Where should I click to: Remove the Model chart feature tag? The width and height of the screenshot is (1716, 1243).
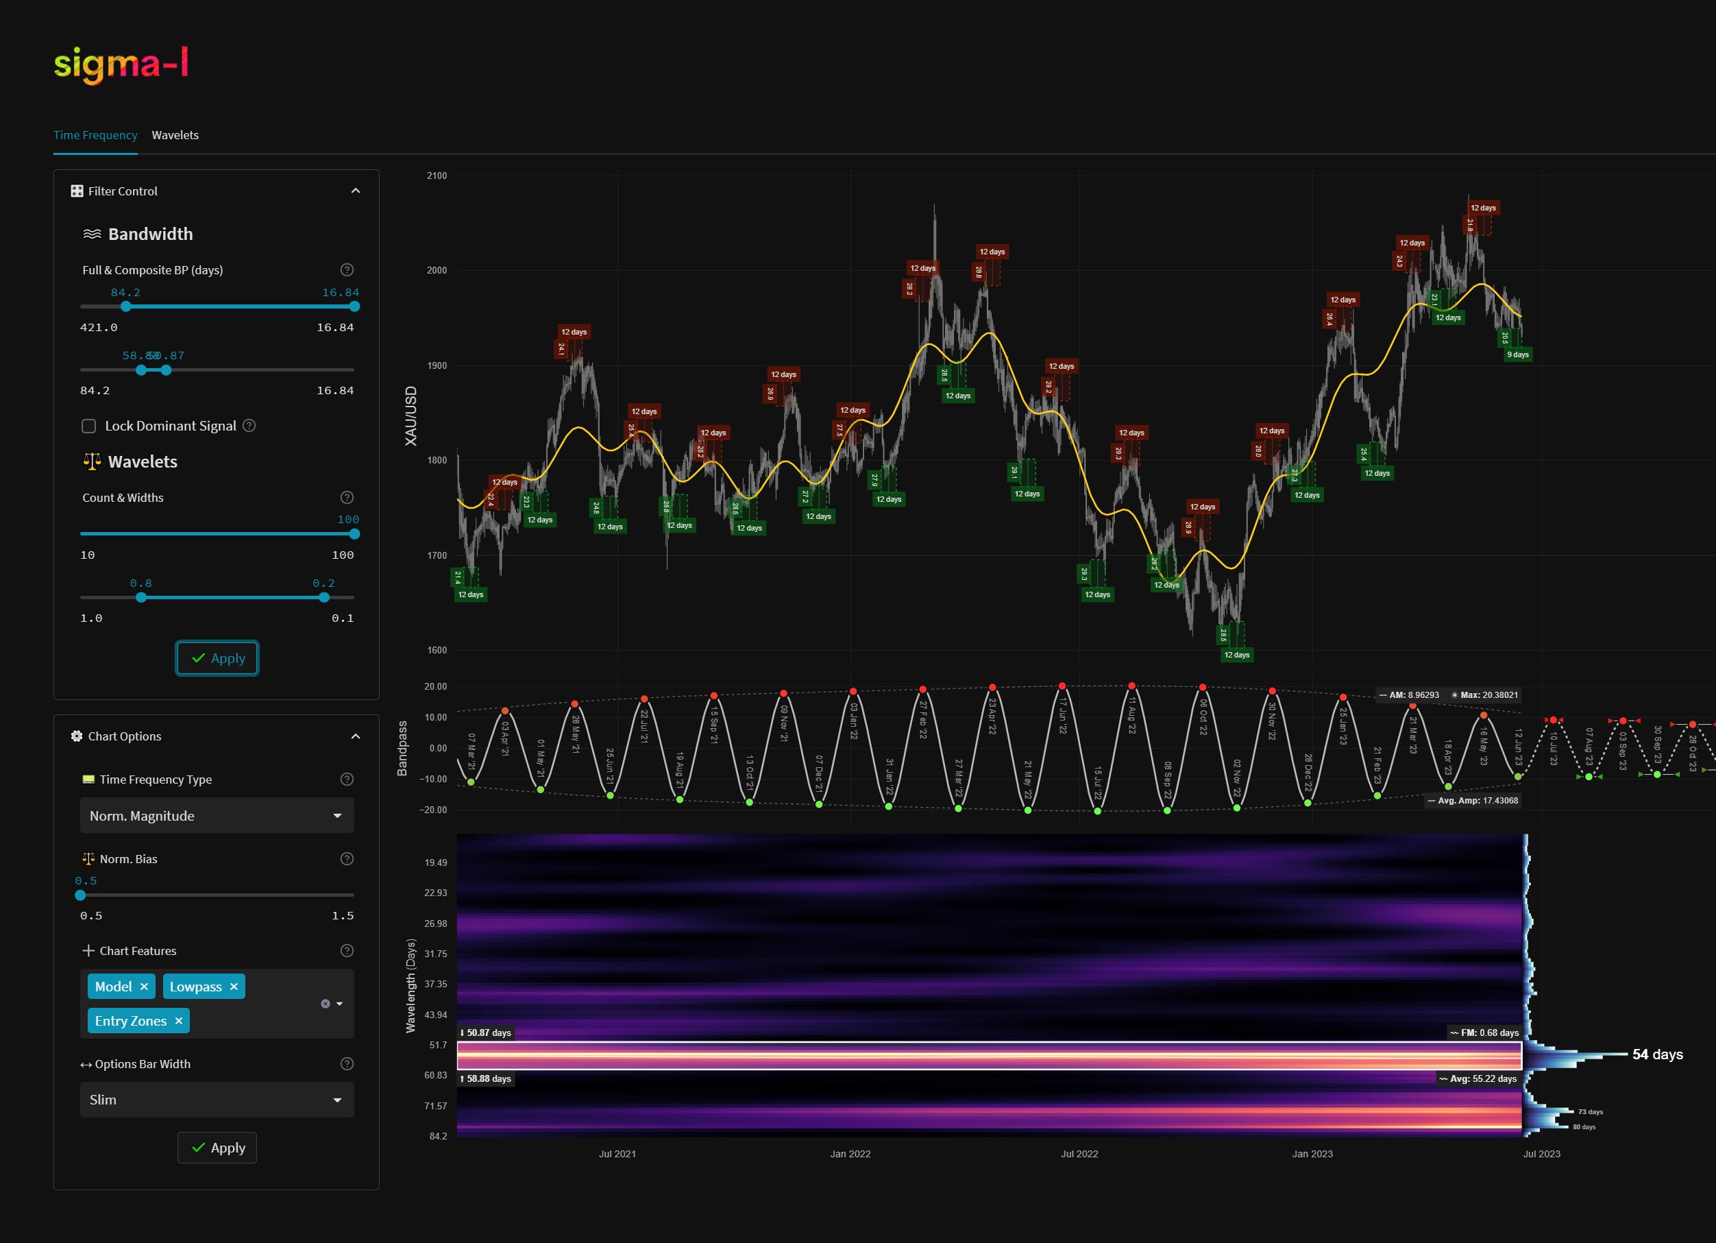click(x=144, y=987)
